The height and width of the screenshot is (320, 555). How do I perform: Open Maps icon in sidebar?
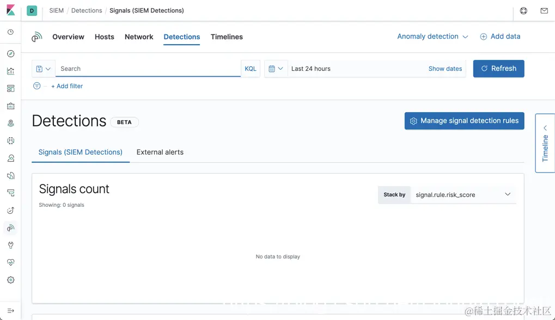point(10,123)
